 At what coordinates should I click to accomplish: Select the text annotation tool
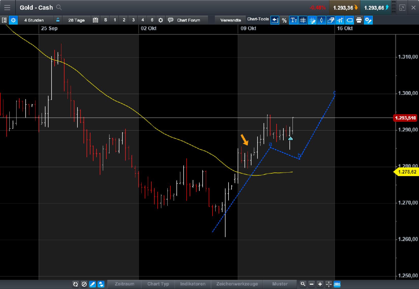coord(294,20)
